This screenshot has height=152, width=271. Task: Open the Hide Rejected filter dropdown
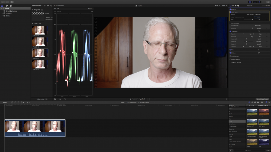37,5
